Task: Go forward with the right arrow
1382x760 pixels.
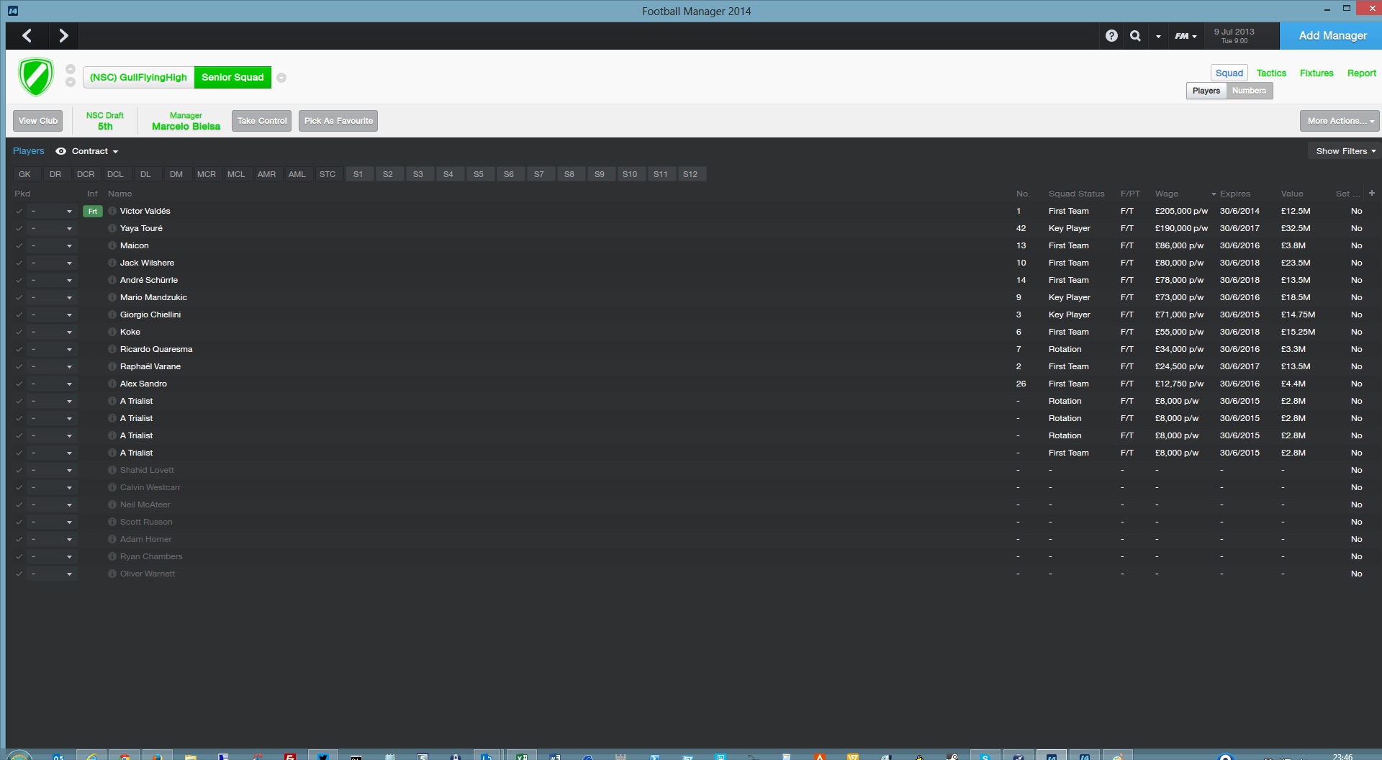Action: (63, 35)
